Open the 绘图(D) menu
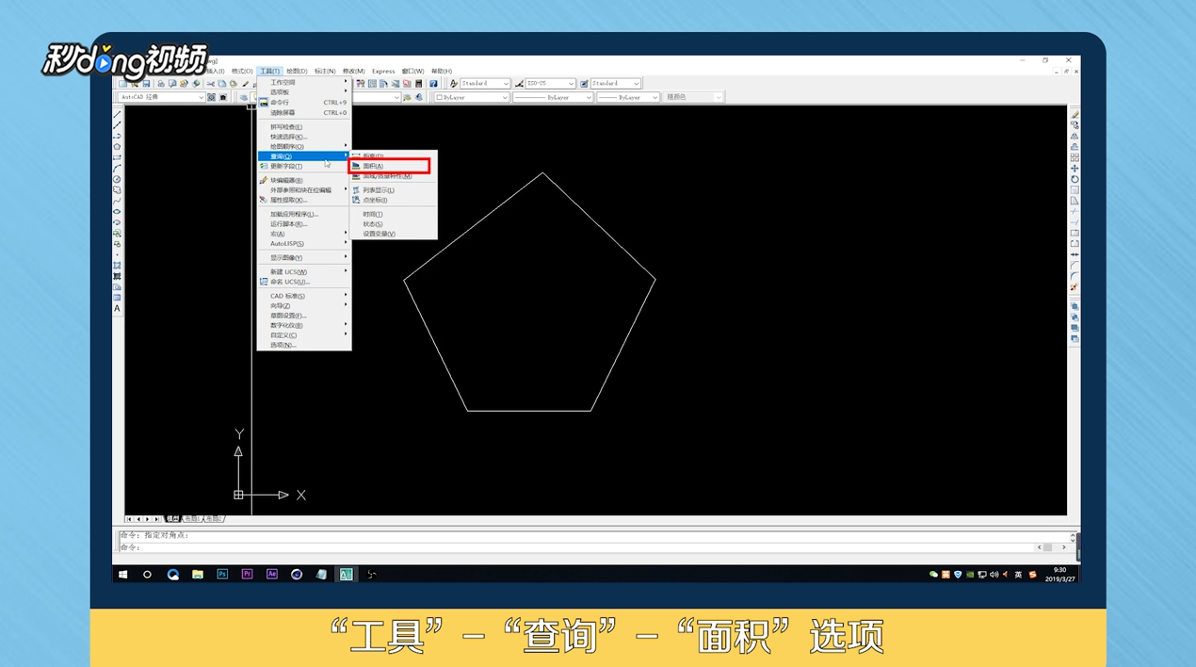The width and height of the screenshot is (1196, 667). point(297,71)
